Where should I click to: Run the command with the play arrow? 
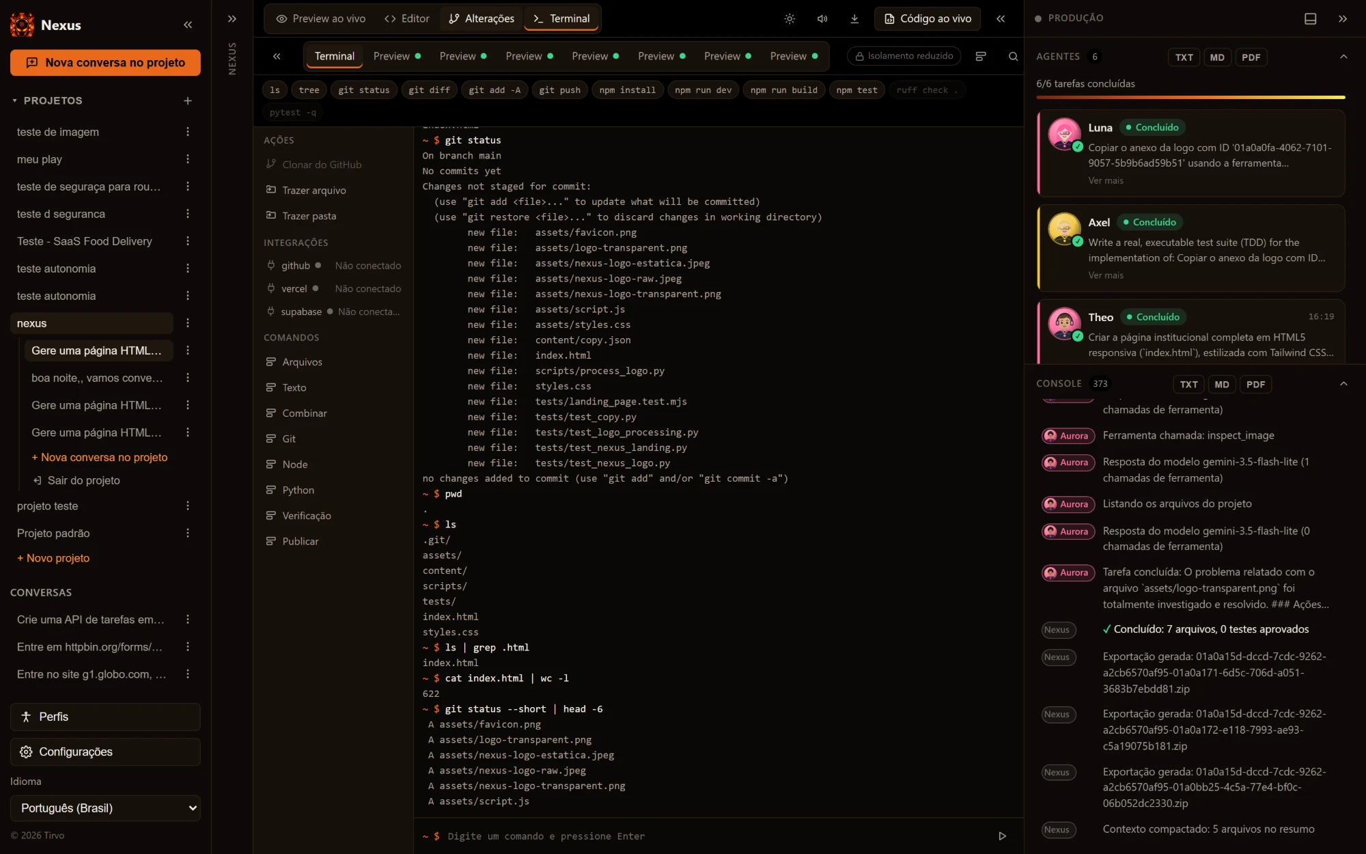(x=1002, y=836)
